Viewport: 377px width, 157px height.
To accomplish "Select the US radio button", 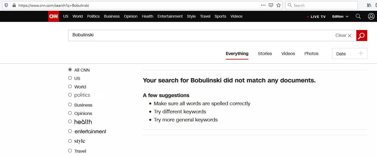I will pos(70,78).
